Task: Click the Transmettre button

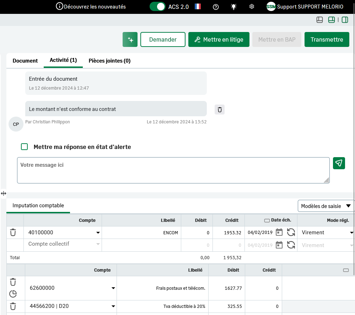Action: point(327,39)
